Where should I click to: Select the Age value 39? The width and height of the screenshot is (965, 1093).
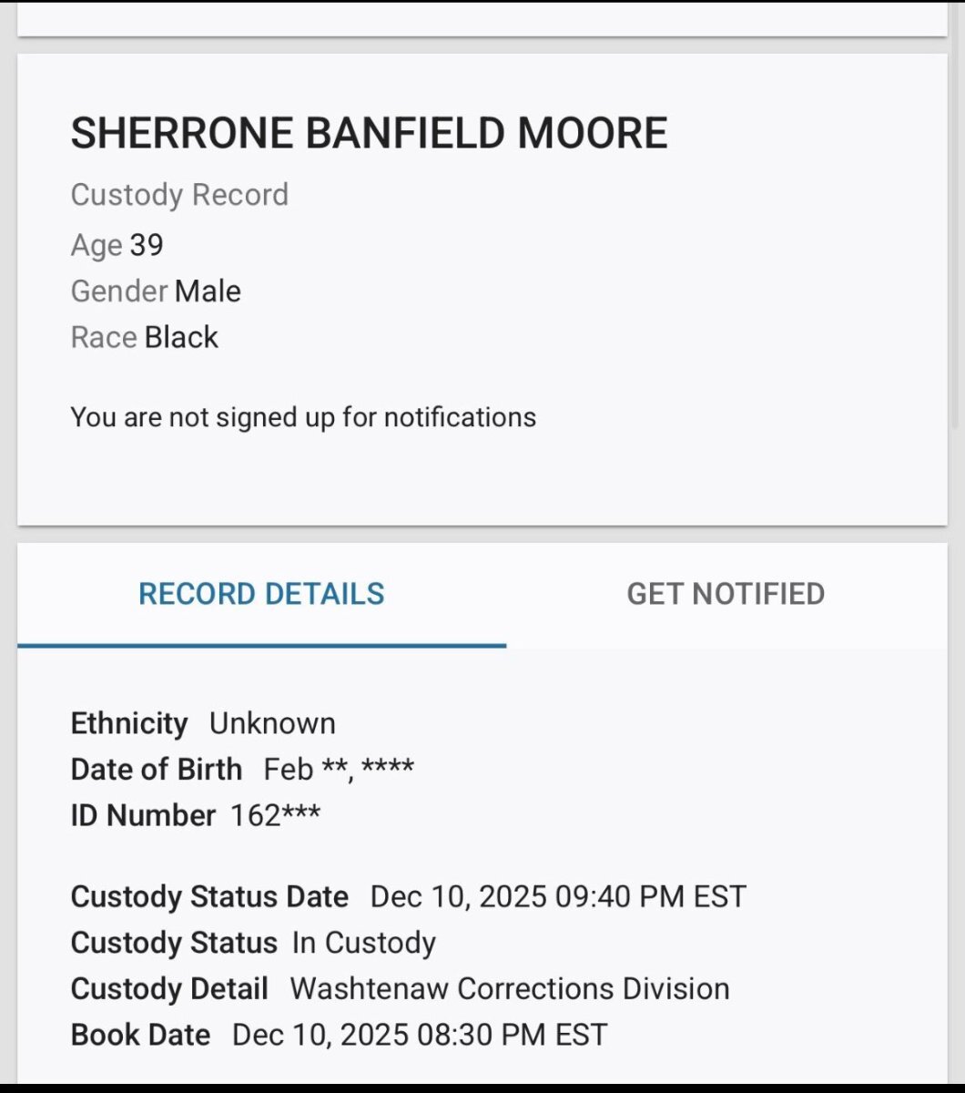(x=147, y=245)
